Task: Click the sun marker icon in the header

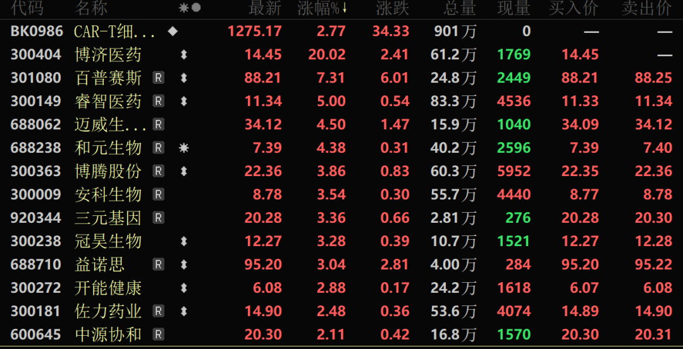Action: tap(184, 8)
